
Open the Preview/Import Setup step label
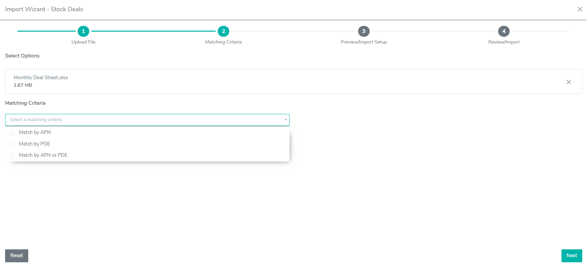tap(364, 42)
